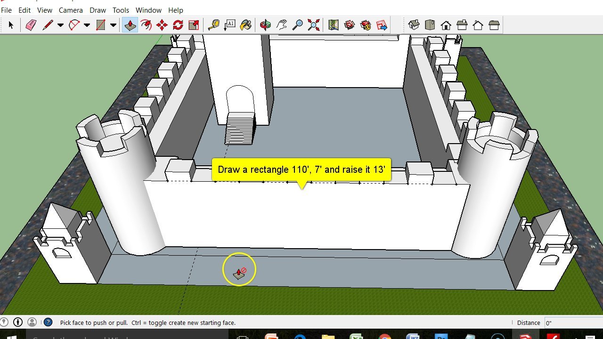Pick the Pencil line tool
Image resolution: width=603 pixels, height=339 pixels.
click(47, 24)
